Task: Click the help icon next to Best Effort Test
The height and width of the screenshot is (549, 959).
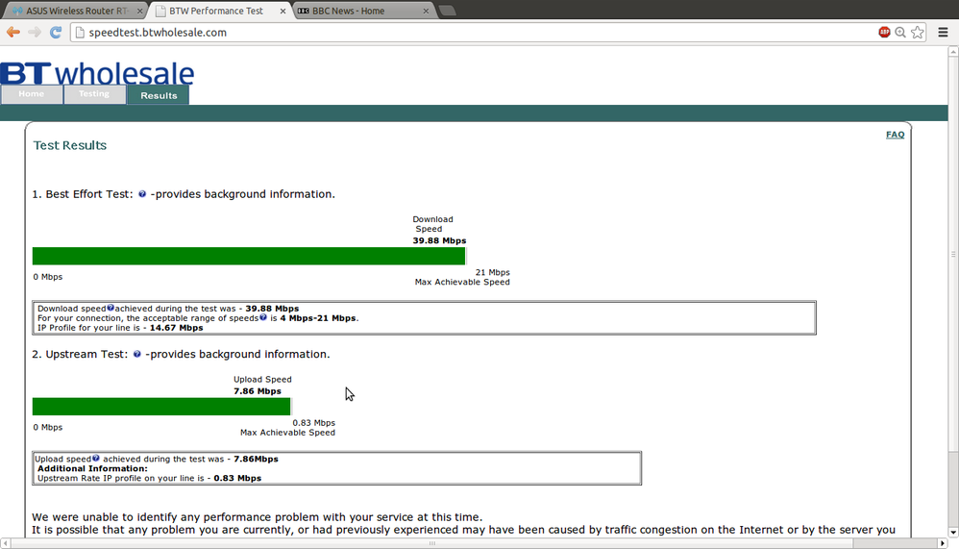Action: 142,194
